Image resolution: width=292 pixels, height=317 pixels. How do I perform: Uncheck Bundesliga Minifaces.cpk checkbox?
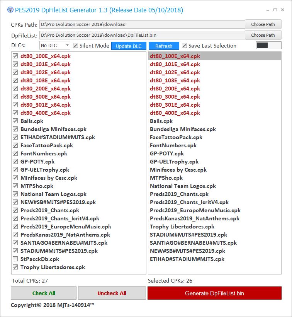tap(15, 129)
